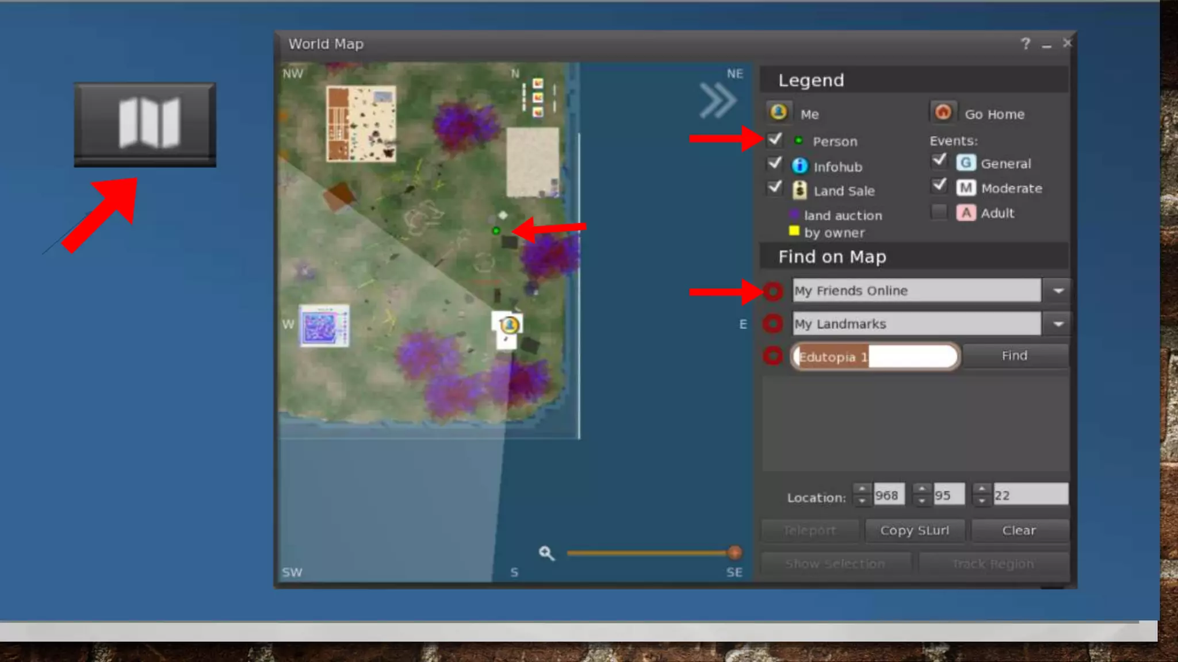
Task: Uncheck the Person checkbox in the Legend
Action: 775,140
